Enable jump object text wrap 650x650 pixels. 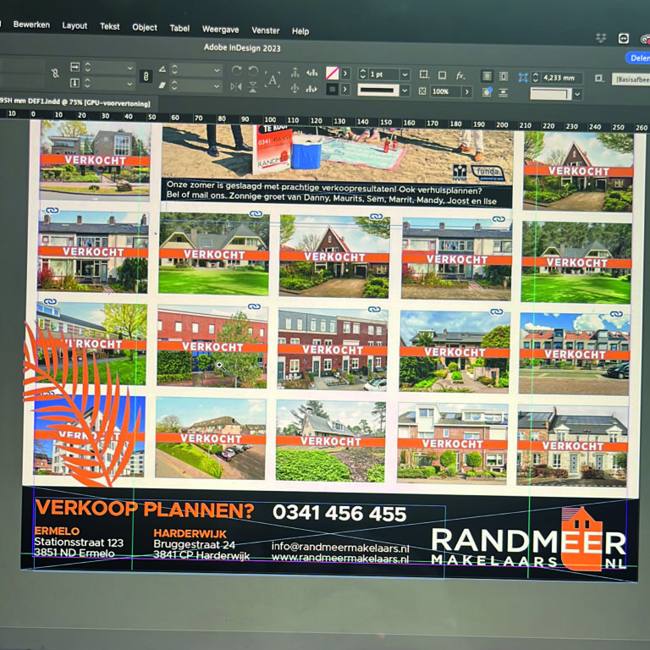[504, 93]
